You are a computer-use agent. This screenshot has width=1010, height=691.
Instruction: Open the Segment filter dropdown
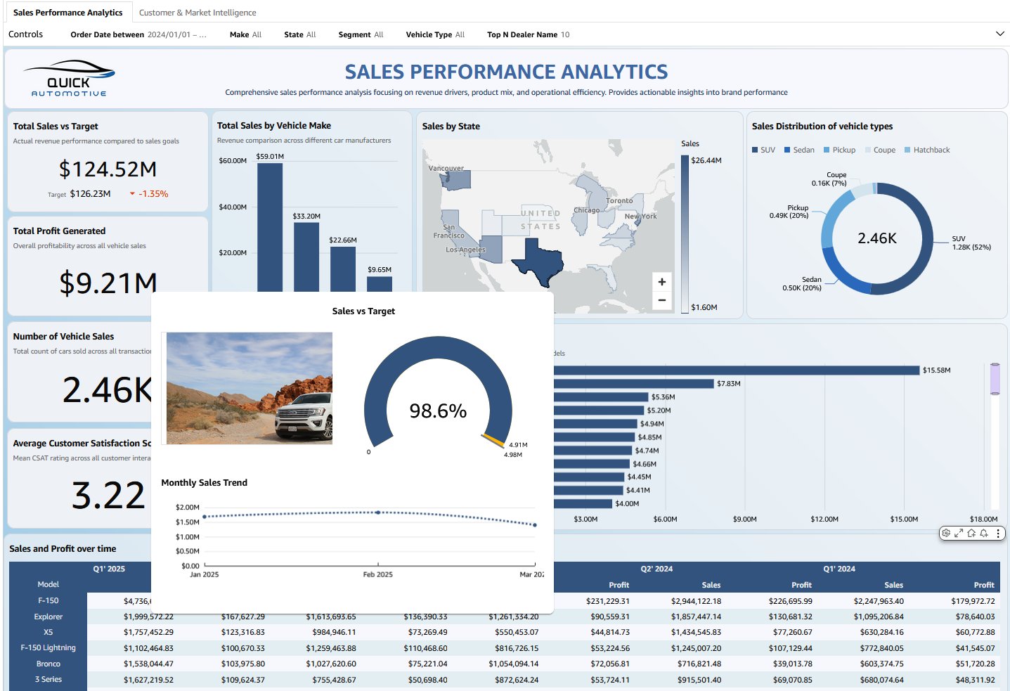click(x=361, y=34)
